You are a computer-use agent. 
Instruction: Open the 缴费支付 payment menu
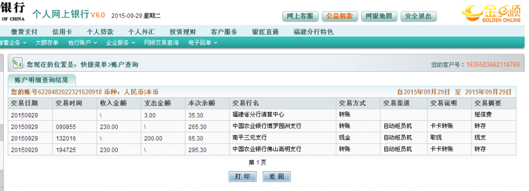tap(24, 32)
